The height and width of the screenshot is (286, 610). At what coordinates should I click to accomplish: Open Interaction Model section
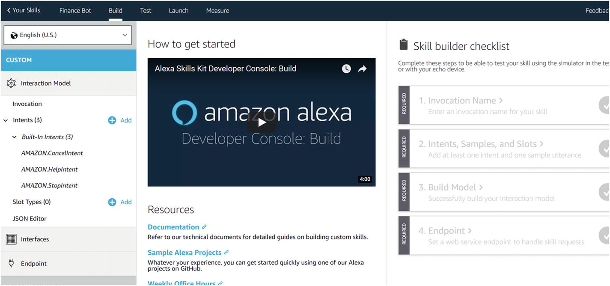pyautogui.click(x=68, y=83)
